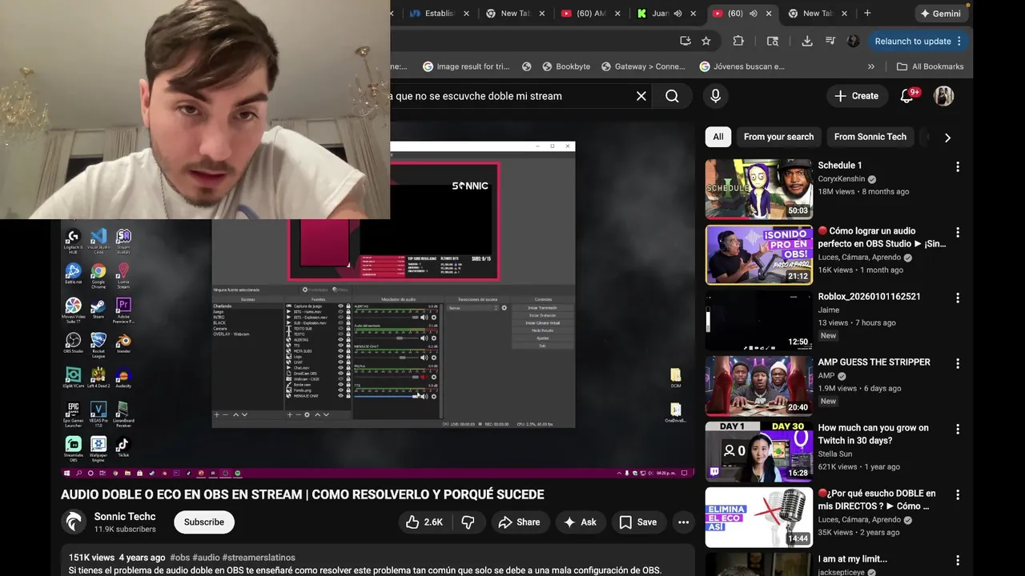Click Audacity desktop icon in video
1025x576 pixels.
[x=123, y=378]
